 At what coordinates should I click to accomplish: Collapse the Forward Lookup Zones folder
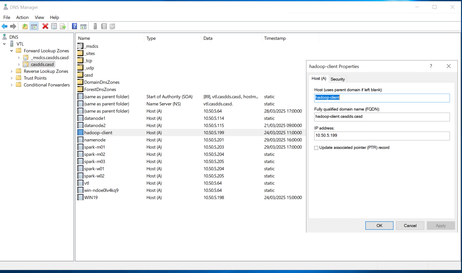point(11,51)
